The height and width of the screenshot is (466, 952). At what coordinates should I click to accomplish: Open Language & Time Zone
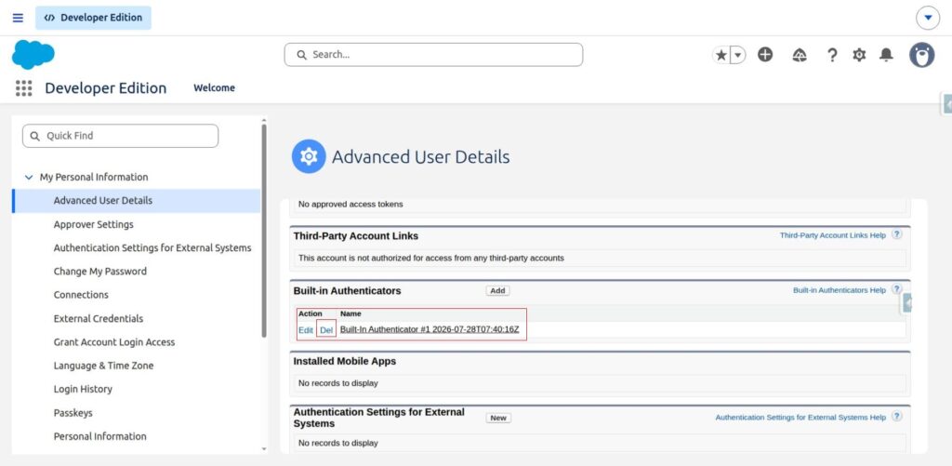(x=103, y=366)
